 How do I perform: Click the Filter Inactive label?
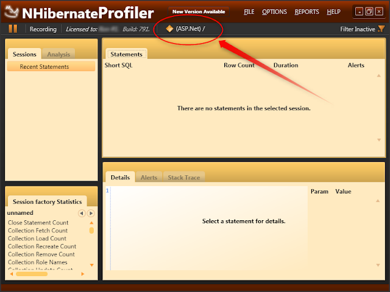[x=358, y=29]
